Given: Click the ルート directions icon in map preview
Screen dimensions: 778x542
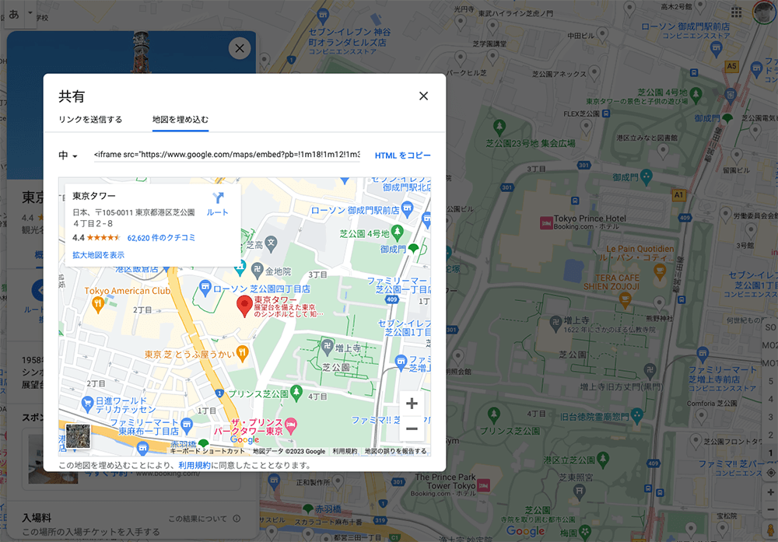Looking at the screenshot, I should pyautogui.click(x=217, y=198).
